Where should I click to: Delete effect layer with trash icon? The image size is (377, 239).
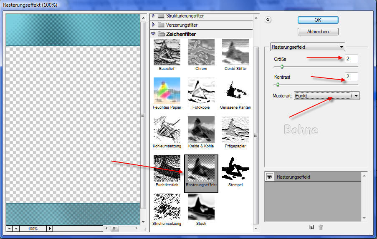point(321,227)
